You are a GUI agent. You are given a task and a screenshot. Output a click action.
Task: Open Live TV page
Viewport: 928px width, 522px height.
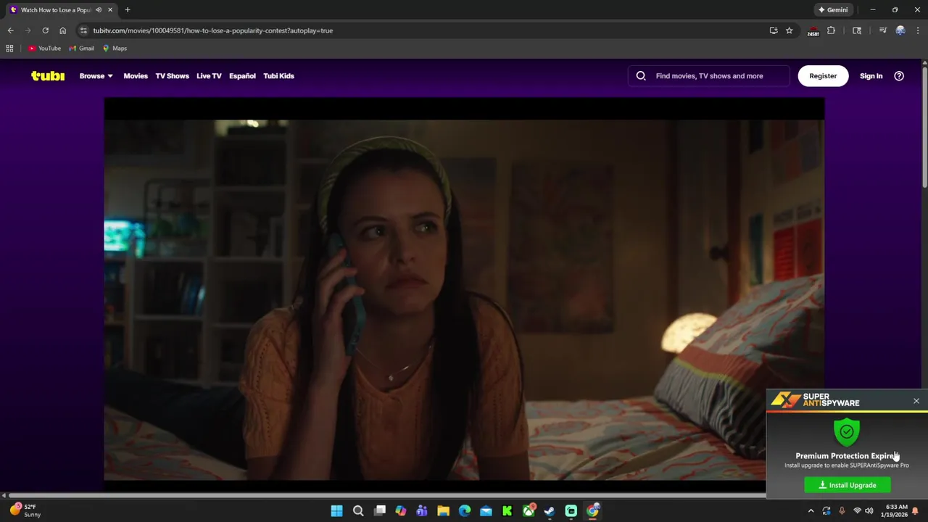[x=209, y=76]
